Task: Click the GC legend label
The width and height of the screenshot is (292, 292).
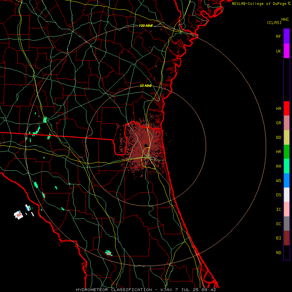Action: [x=279, y=224]
